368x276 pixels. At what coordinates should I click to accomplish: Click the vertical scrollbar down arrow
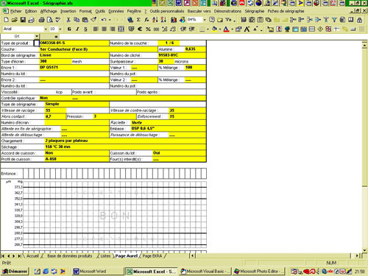pos(364,250)
